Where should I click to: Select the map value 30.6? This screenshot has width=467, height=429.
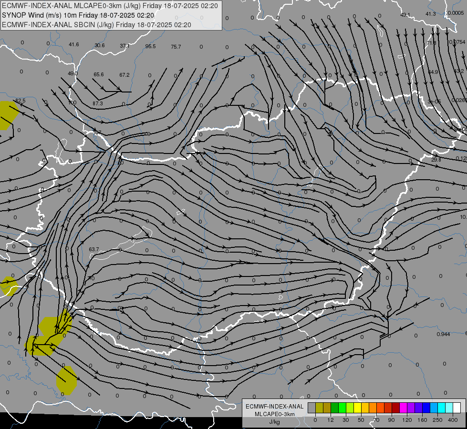click(x=100, y=45)
